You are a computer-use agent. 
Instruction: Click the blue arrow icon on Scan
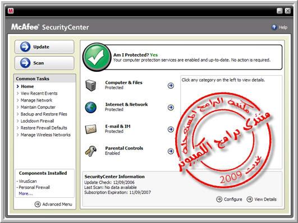coord(25,63)
